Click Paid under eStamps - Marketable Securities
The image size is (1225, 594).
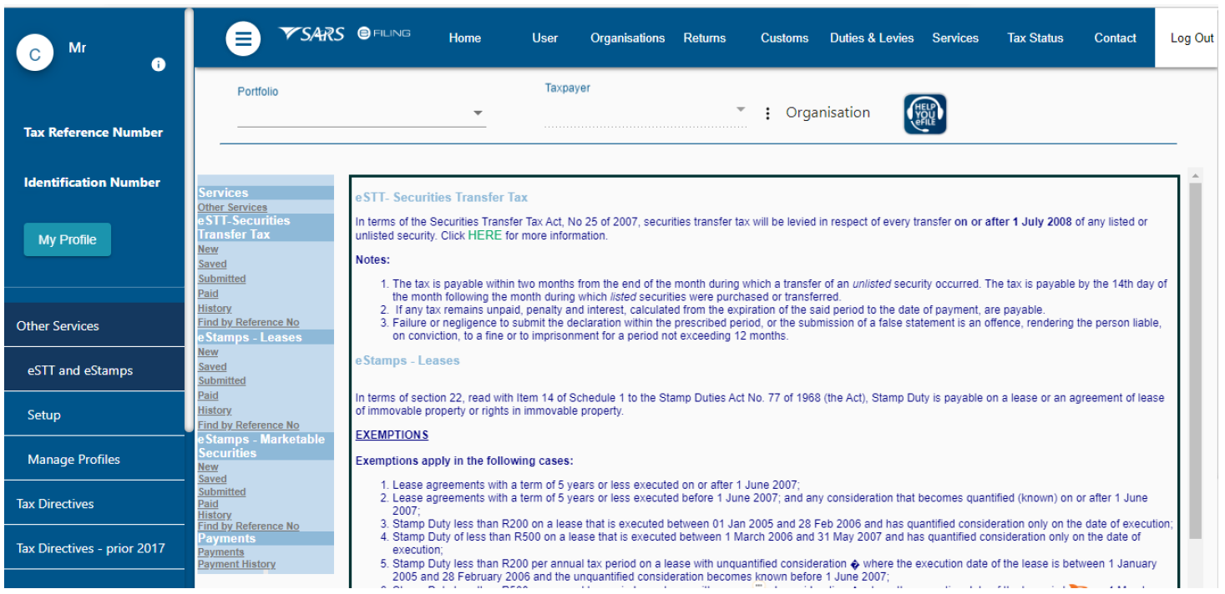208,504
